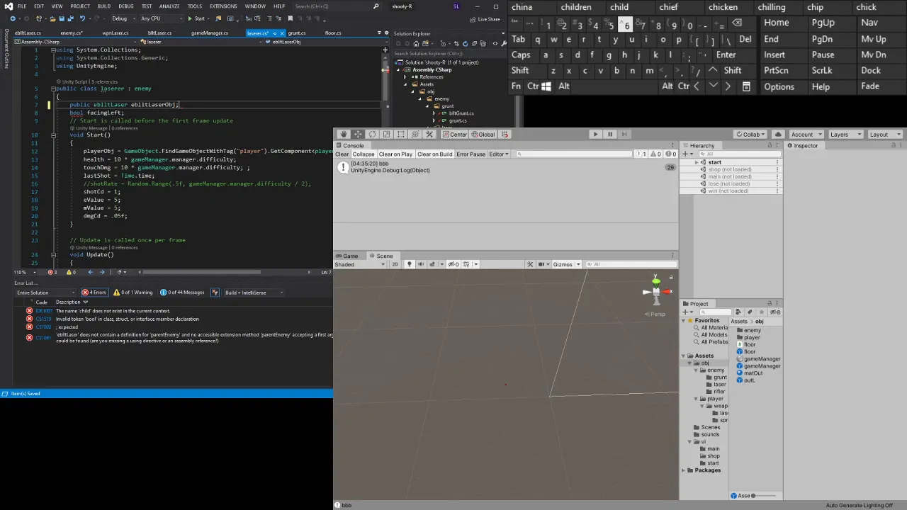The width and height of the screenshot is (907, 510).
Task: Toggle Scene view camera settings icon
Action: 543,264
